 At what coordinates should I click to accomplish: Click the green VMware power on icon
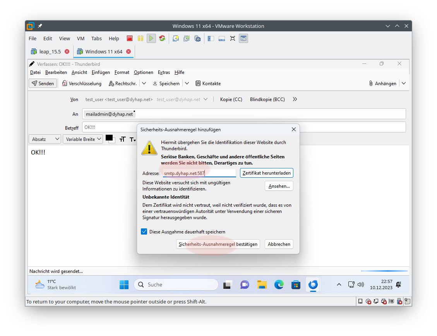[x=151, y=38]
